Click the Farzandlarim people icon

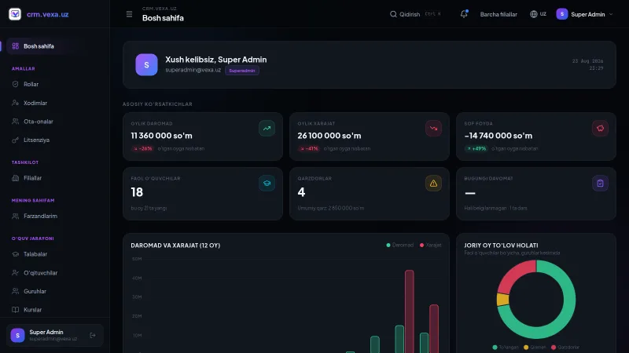(15, 217)
